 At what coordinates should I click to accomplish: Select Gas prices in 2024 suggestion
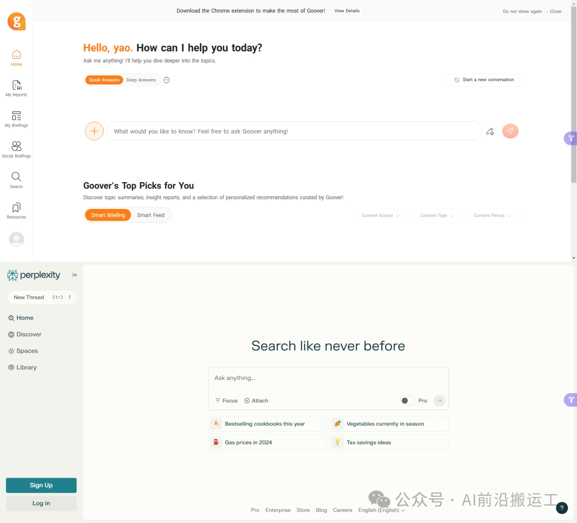click(x=268, y=442)
